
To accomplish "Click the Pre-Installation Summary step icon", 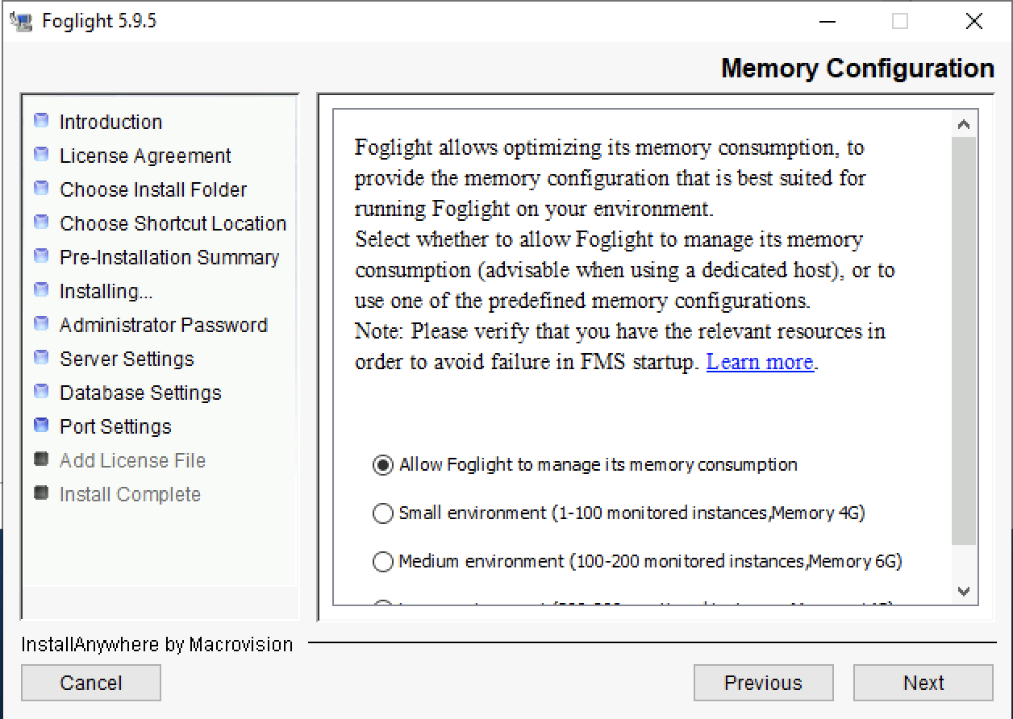I will click(x=40, y=255).
